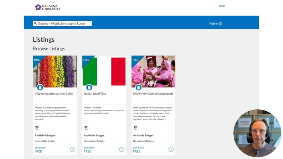Click the FREE corner ribbon on Italian Level Test card
The width and height of the screenshot is (283, 159).
coord(86,60)
